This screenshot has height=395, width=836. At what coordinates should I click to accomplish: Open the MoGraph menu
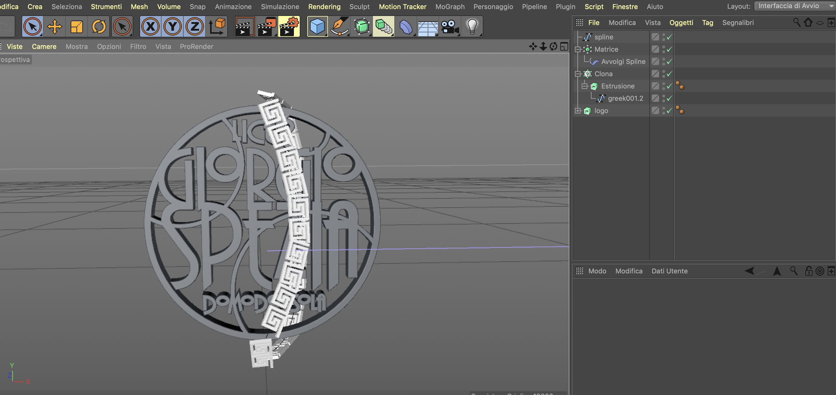pyautogui.click(x=450, y=6)
